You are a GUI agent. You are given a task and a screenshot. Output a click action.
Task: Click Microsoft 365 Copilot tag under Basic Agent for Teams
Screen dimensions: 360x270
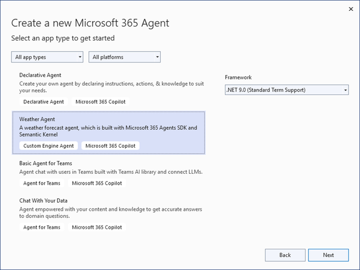pos(97,183)
